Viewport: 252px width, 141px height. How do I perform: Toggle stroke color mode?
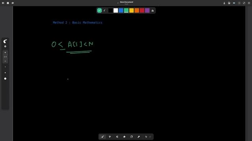(100, 11)
